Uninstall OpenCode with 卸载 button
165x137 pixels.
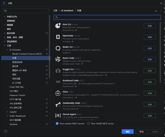point(150,37)
